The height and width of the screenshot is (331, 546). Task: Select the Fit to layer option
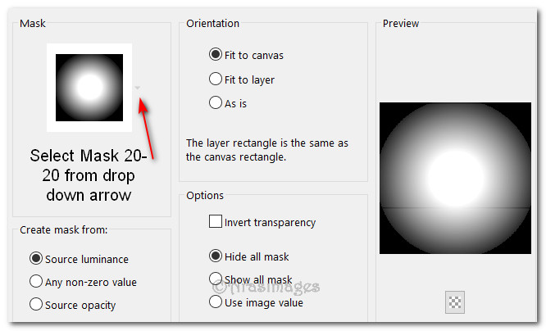click(x=216, y=79)
